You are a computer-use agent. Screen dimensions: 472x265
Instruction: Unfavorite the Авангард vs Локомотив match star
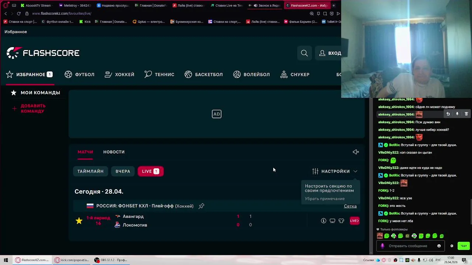79,221
